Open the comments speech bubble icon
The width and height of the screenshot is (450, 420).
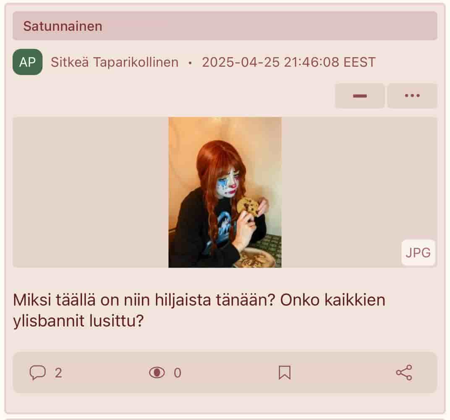[38, 373]
